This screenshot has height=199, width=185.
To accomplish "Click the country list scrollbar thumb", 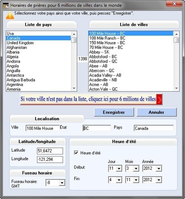I will click(74, 40).
